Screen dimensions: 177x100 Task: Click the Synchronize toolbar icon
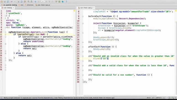pos(8,2)
